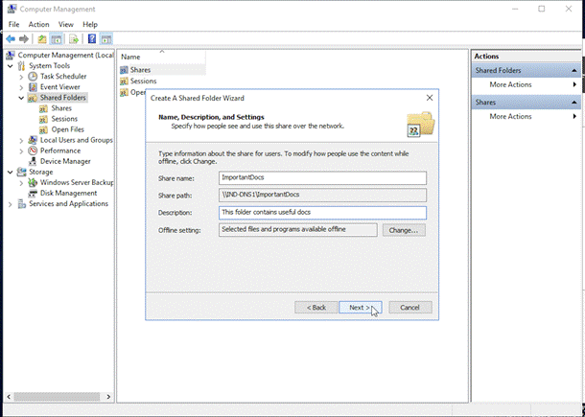This screenshot has width=585, height=417.
Task: Click the Description input field
Action: coord(322,213)
